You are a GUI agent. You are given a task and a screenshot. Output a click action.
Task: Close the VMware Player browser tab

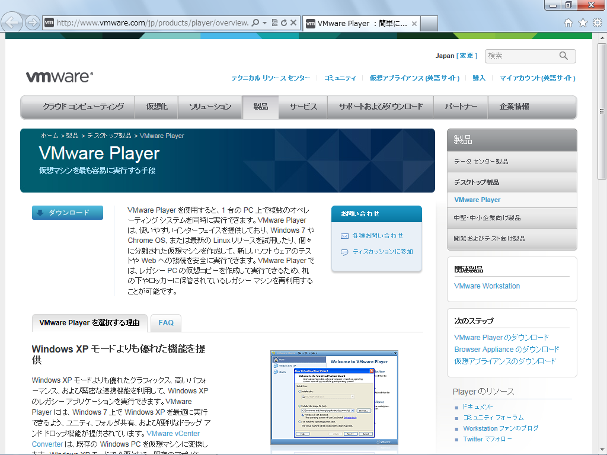tap(414, 24)
